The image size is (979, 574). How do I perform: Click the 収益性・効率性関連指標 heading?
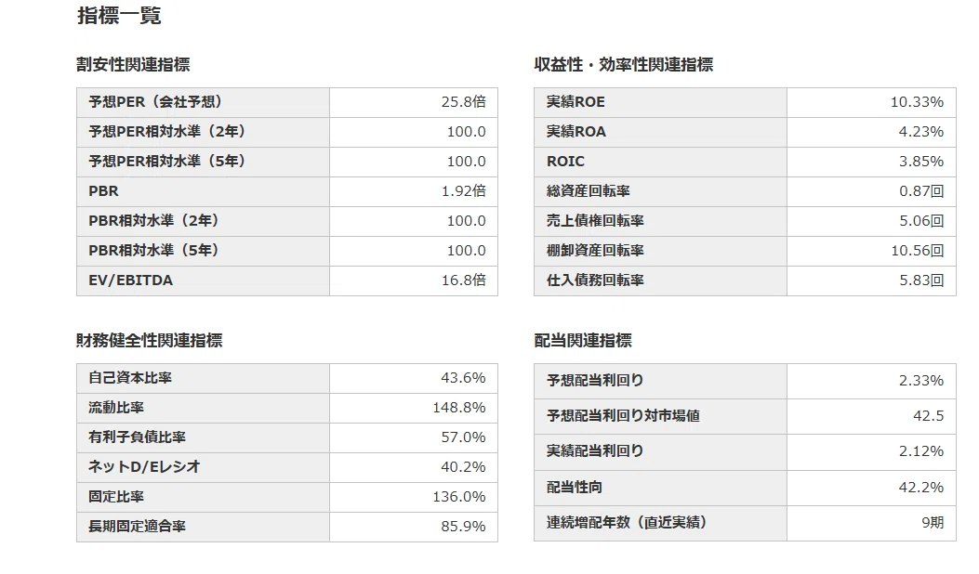point(623,65)
